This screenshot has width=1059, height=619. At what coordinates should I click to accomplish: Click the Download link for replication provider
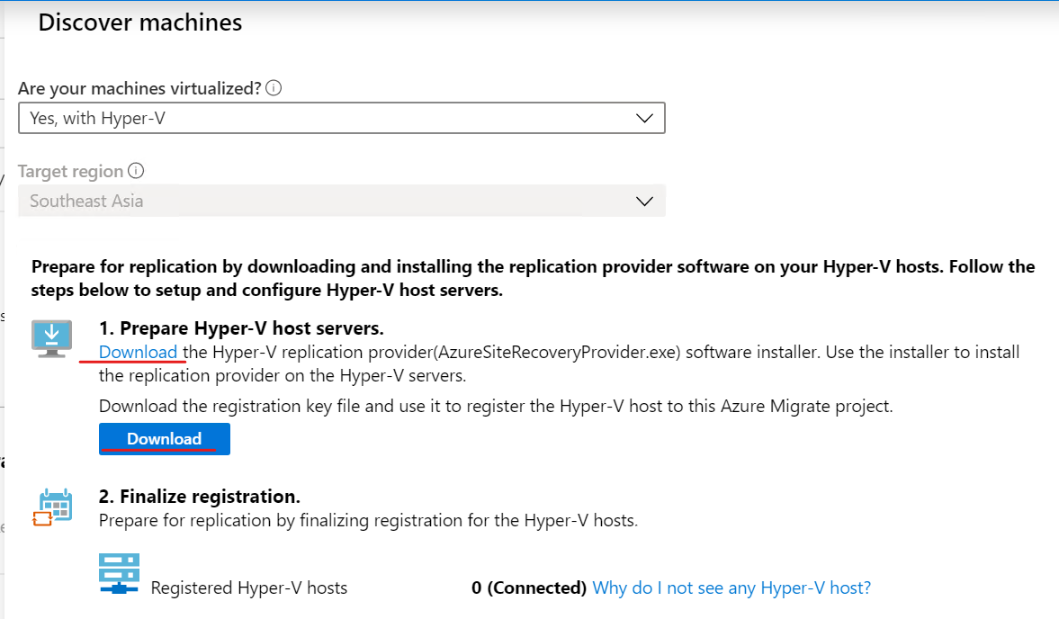(x=138, y=352)
